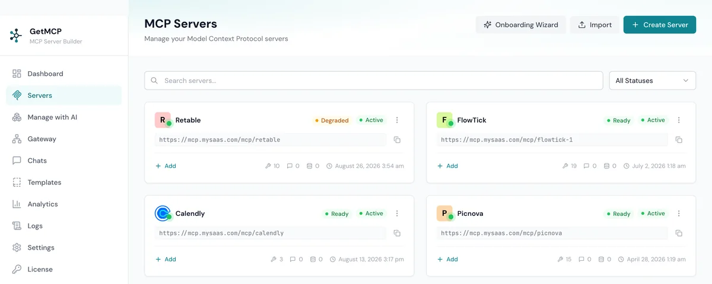Image resolution: width=712 pixels, height=284 pixels.
Task: Click the Active badge on Calendly
Action: coord(371,213)
